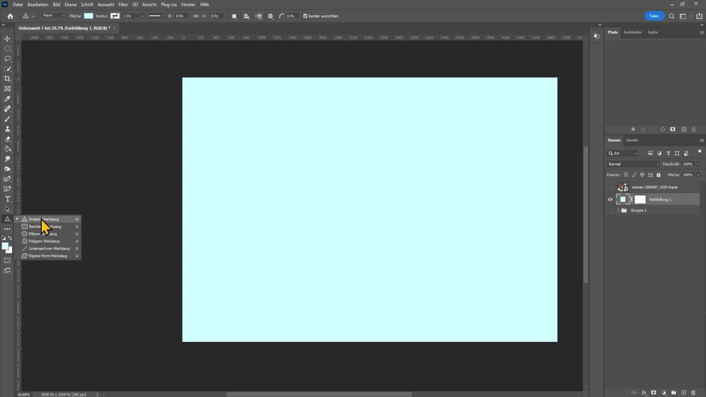This screenshot has width=706, height=397.
Task: Select the Path Selection tool
Action: 7,209
